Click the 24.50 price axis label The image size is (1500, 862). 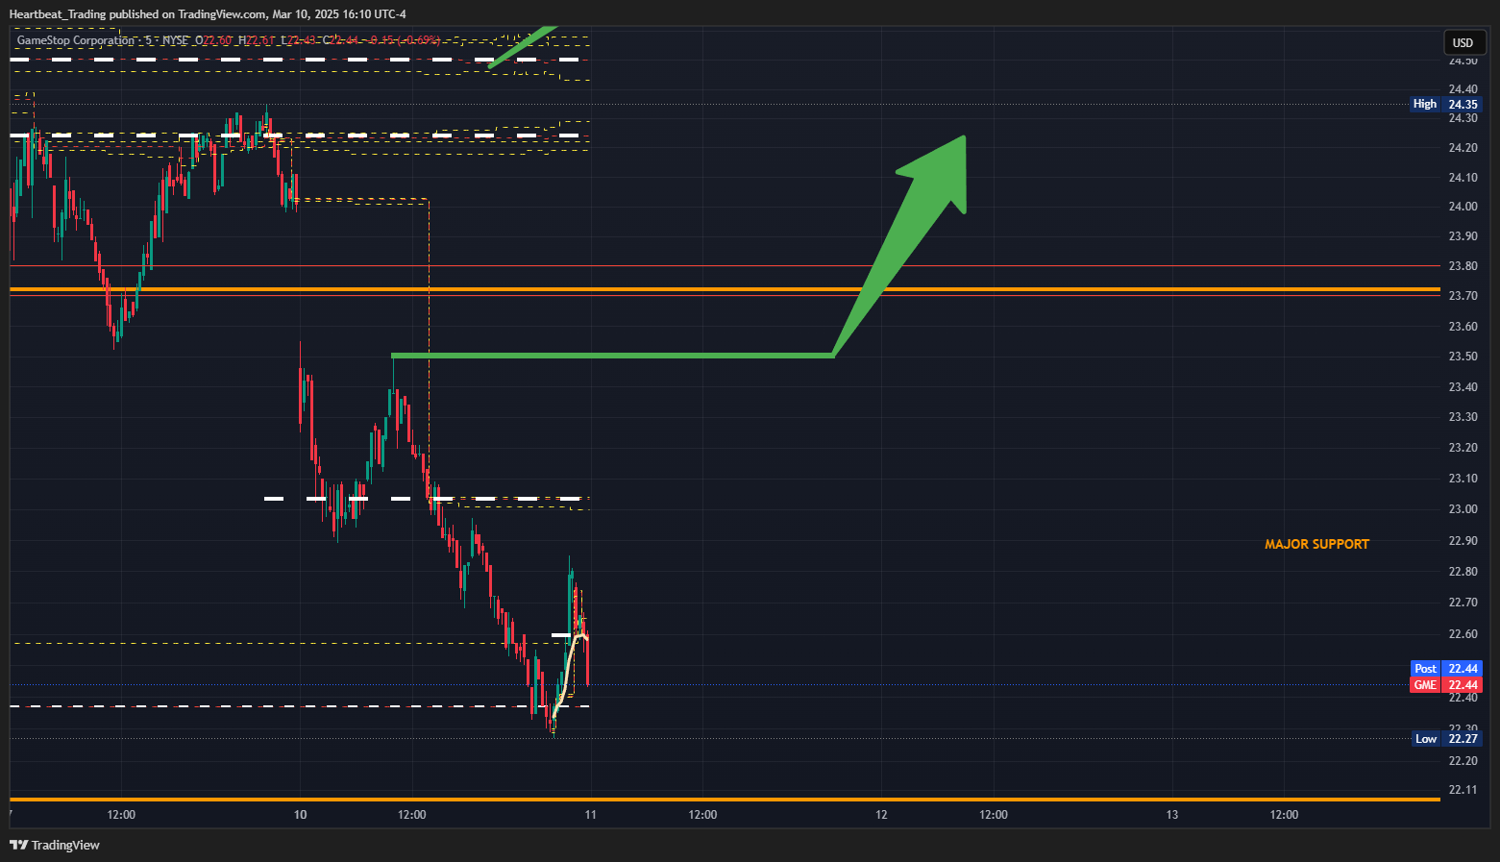[1463, 61]
